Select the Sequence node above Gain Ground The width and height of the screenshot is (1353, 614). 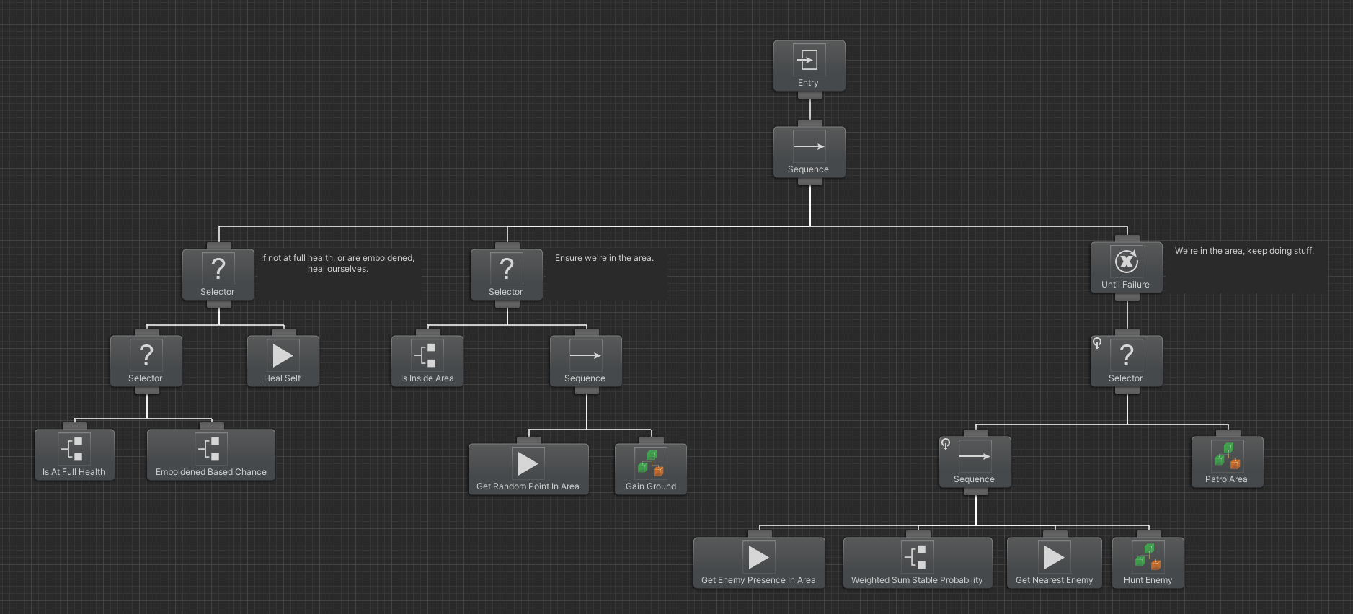585,361
